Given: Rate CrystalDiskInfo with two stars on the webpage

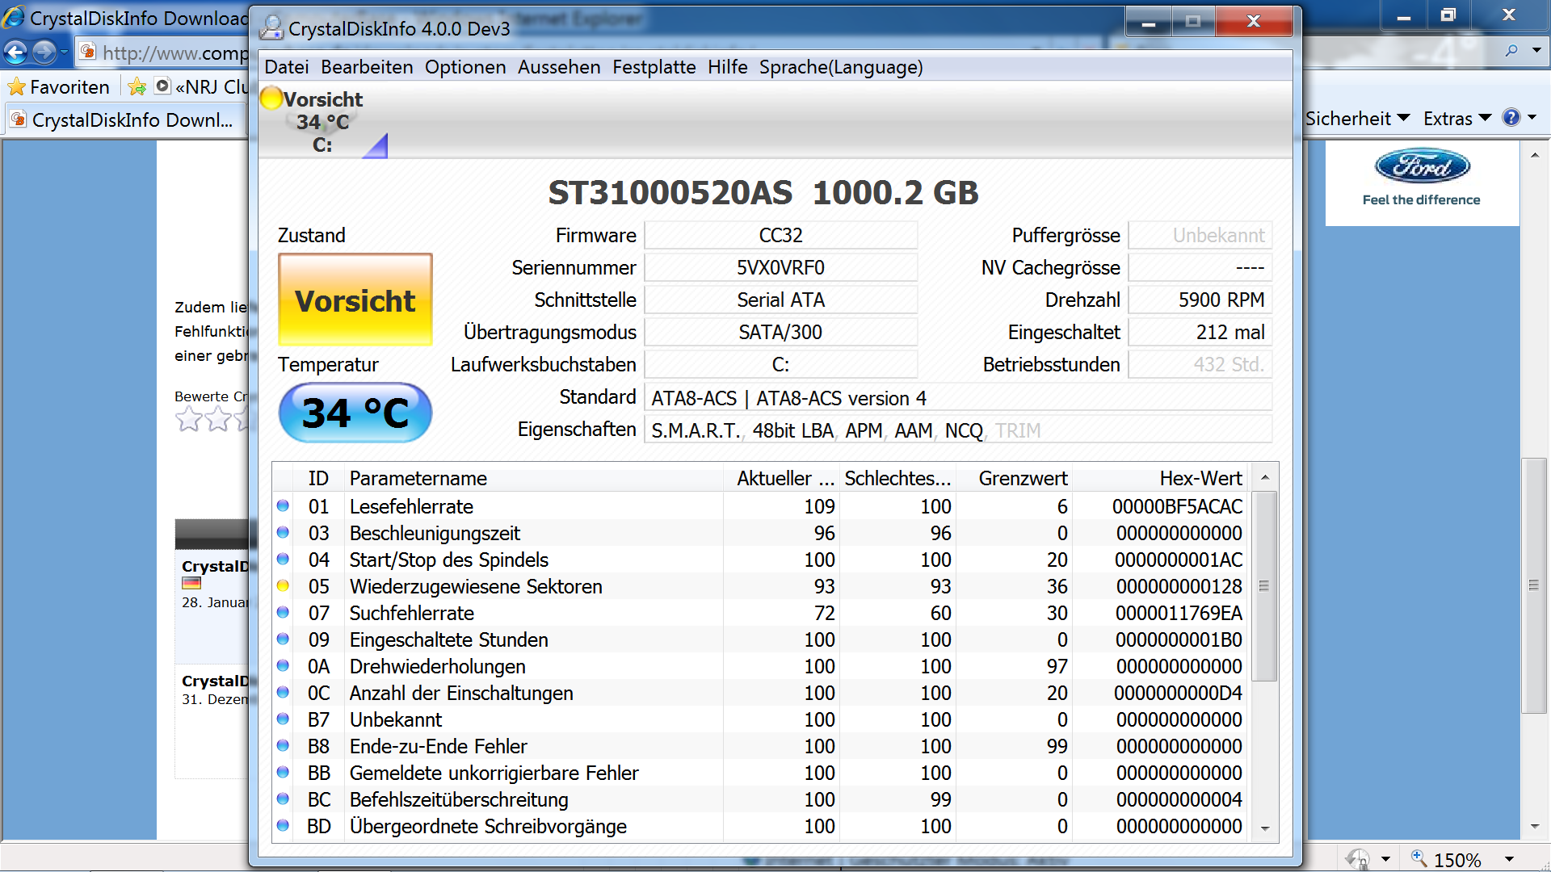Looking at the screenshot, I should tap(218, 419).
